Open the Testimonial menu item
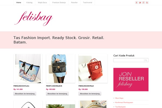 87,2
